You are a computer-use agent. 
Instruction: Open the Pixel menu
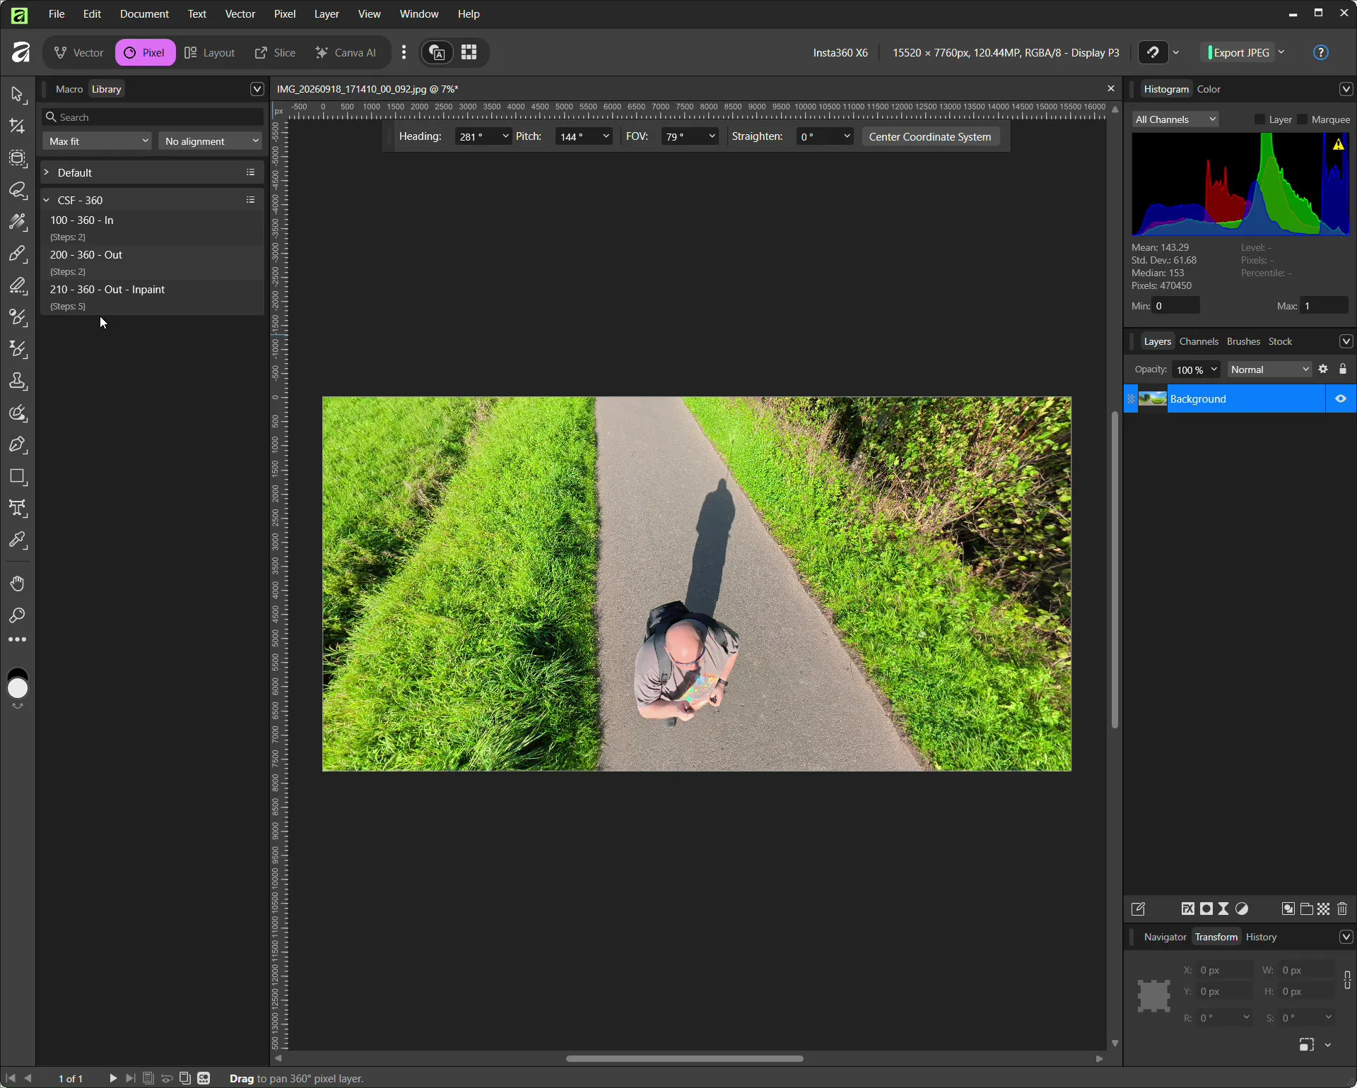285,14
